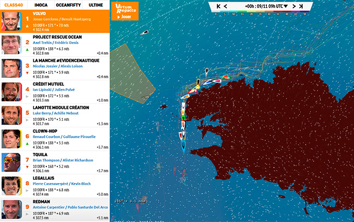Open Brian Thompson skipper photo
Image resolution: width=354 pixels, height=222 pixels.
click(11, 162)
